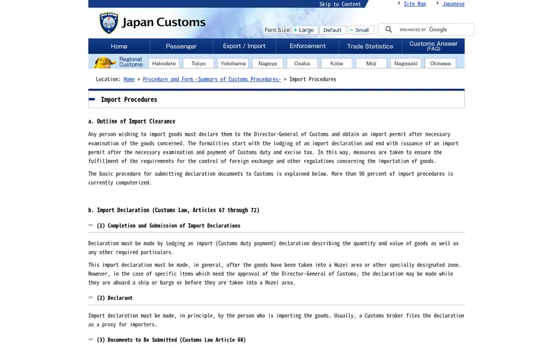
Task: Click subheading '(3) Documents to Be Submitted'
Action: tap(171, 340)
